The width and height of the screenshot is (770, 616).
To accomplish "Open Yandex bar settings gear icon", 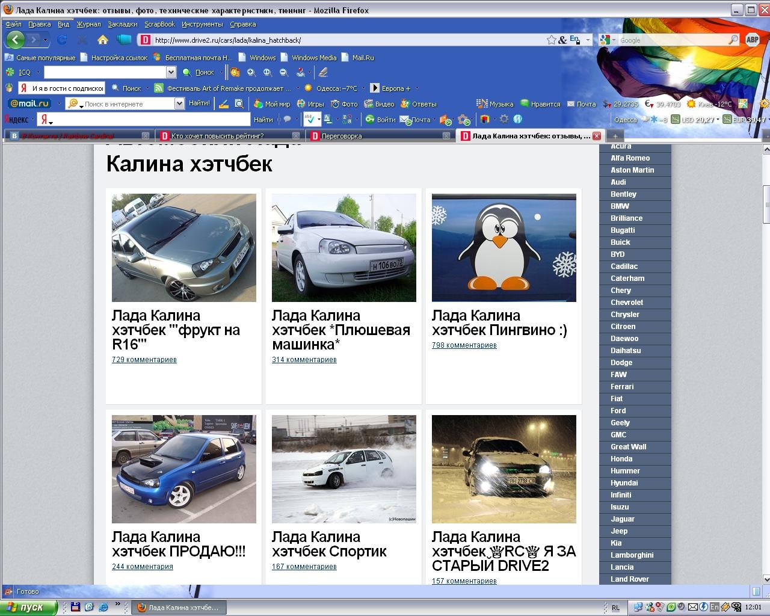I will [504, 119].
